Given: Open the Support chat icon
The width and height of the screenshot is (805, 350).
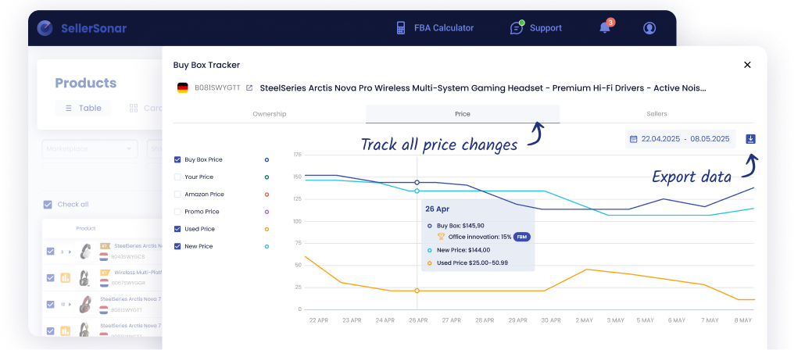Looking at the screenshot, I should (517, 27).
